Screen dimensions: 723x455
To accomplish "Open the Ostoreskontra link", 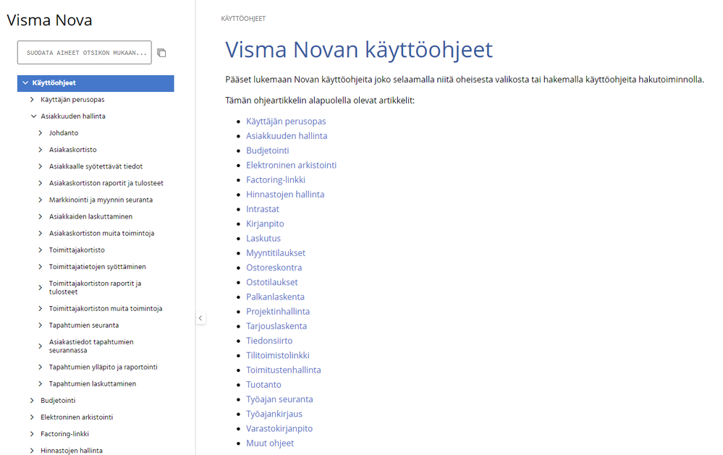I will click(274, 268).
